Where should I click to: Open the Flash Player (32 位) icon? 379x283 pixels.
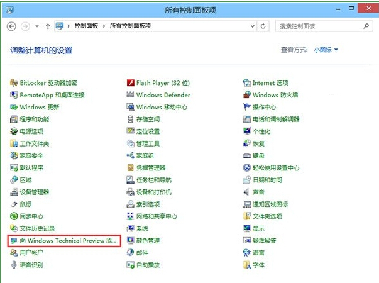(131, 83)
